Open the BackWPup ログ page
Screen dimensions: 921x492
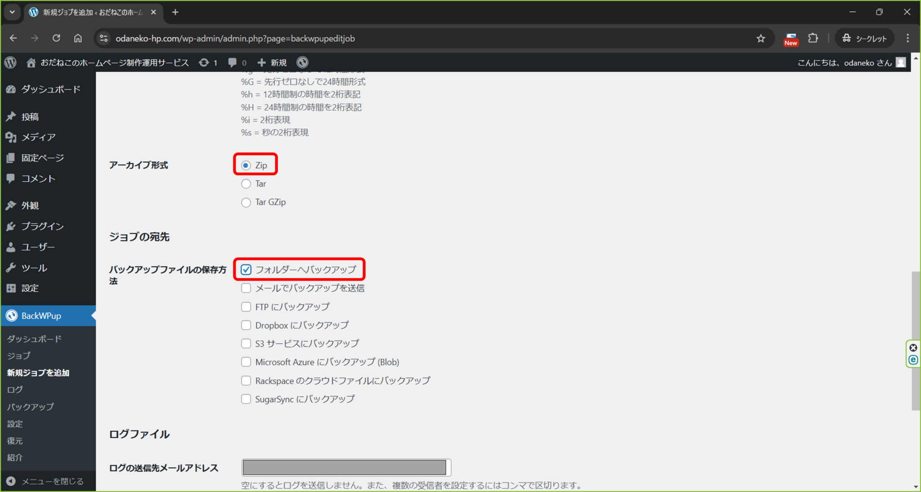[14, 389]
